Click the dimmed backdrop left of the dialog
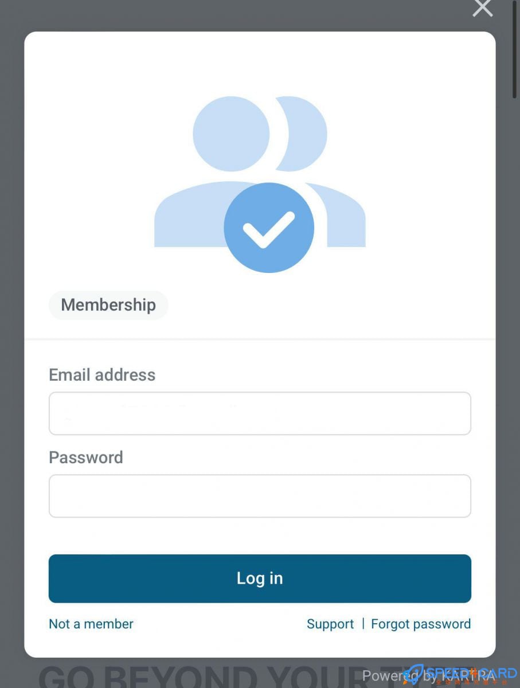The width and height of the screenshot is (520, 688). tap(11, 344)
